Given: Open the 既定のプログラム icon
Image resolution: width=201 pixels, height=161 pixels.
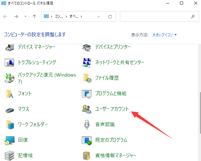Looking at the screenshot, I should pyautogui.click(x=87, y=141).
